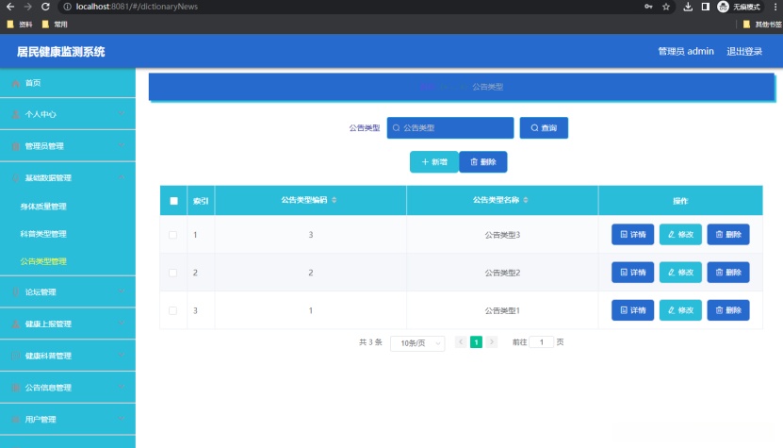Click 修改 for 公告类型3
Image resolution: width=783 pixels, height=448 pixels.
tap(680, 235)
